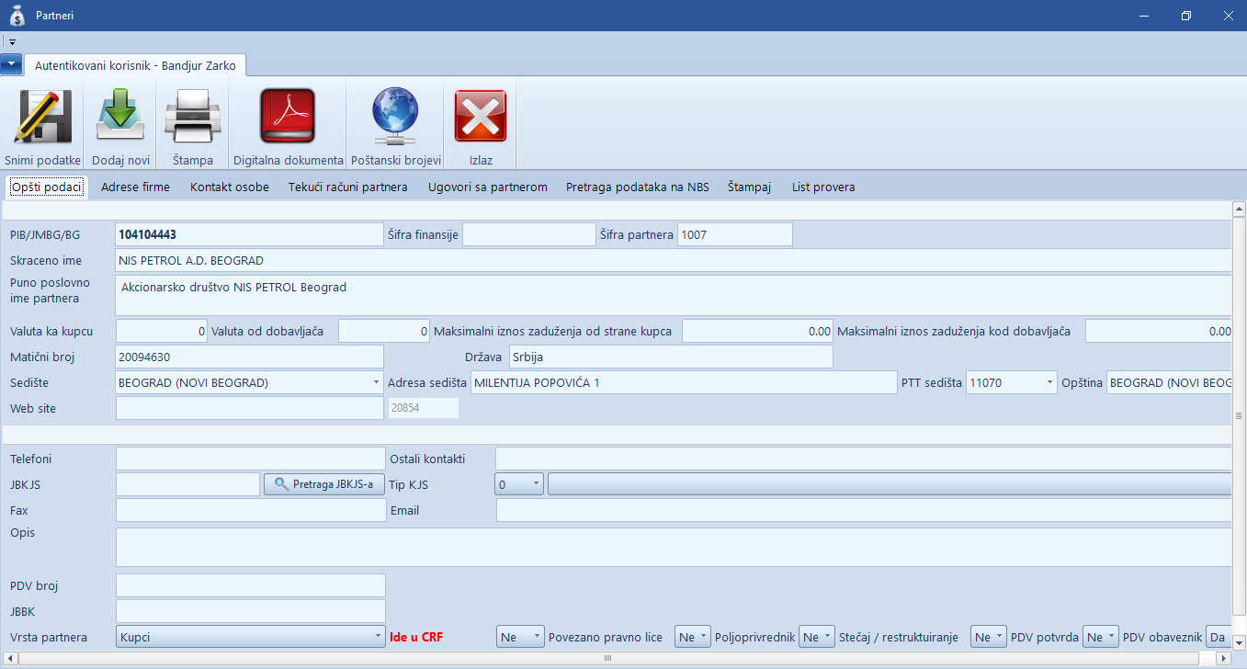This screenshot has width=1247, height=669.
Task: Click Maksimalni iznos zaduženja od strane kupca field
Action: 757,330
